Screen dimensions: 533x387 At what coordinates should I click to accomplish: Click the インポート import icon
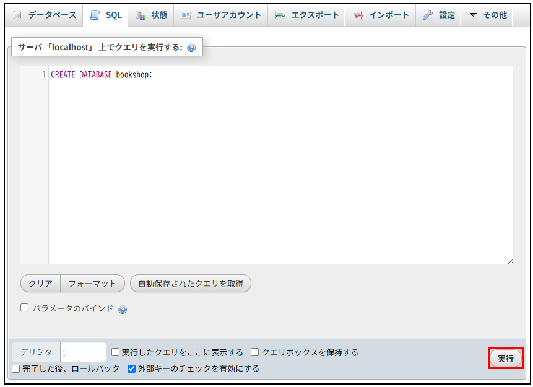coord(358,15)
